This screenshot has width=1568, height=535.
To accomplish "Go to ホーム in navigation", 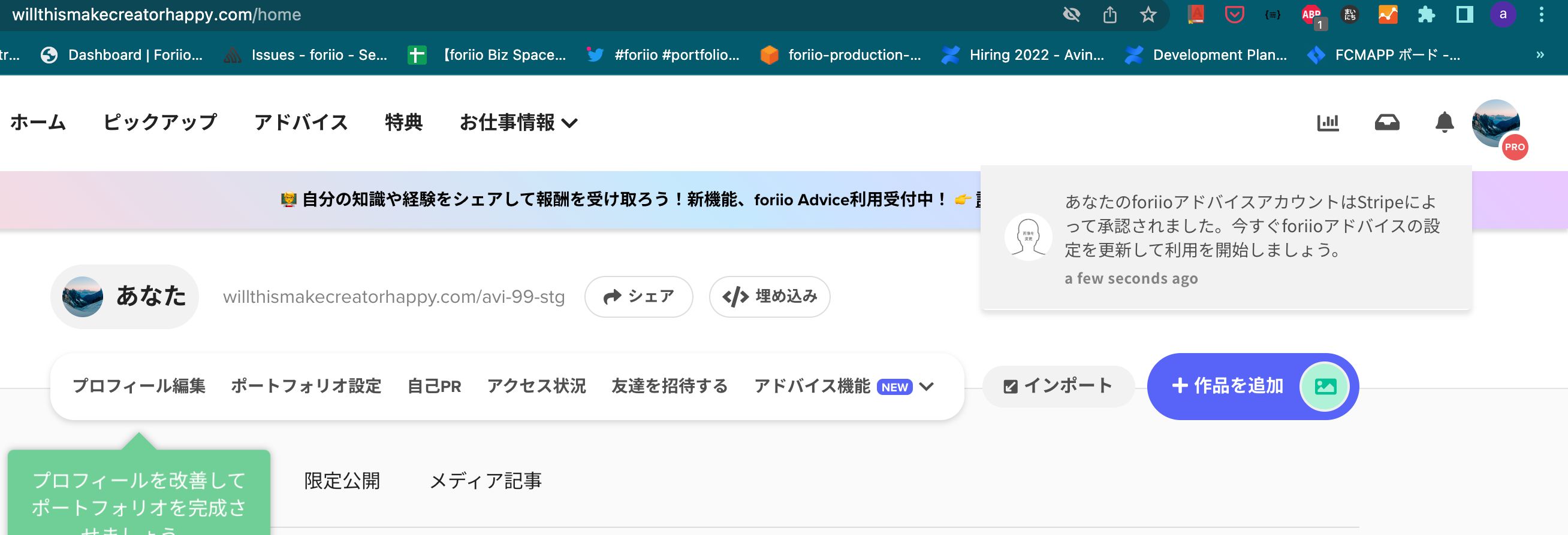I will [x=38, y=122].
